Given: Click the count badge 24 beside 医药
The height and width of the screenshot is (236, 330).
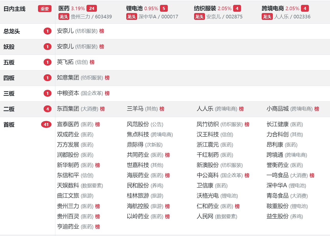Looking at the screenshot, I should [92, 8].
